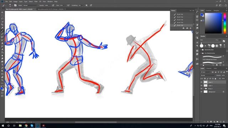Open the Window menu

tap(50, 1)
